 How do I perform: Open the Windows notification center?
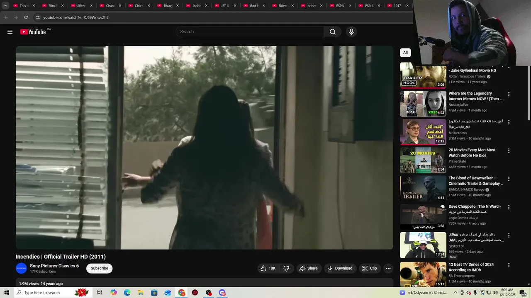pos(522,293)
